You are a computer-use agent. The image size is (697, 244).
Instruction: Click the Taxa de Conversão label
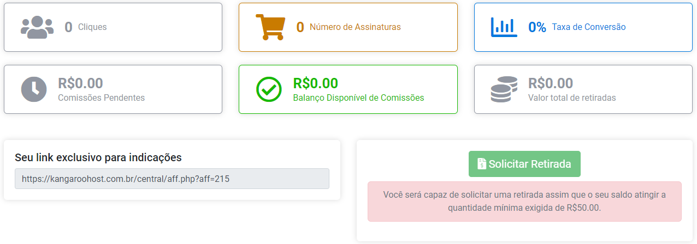[x=589, y=27]
